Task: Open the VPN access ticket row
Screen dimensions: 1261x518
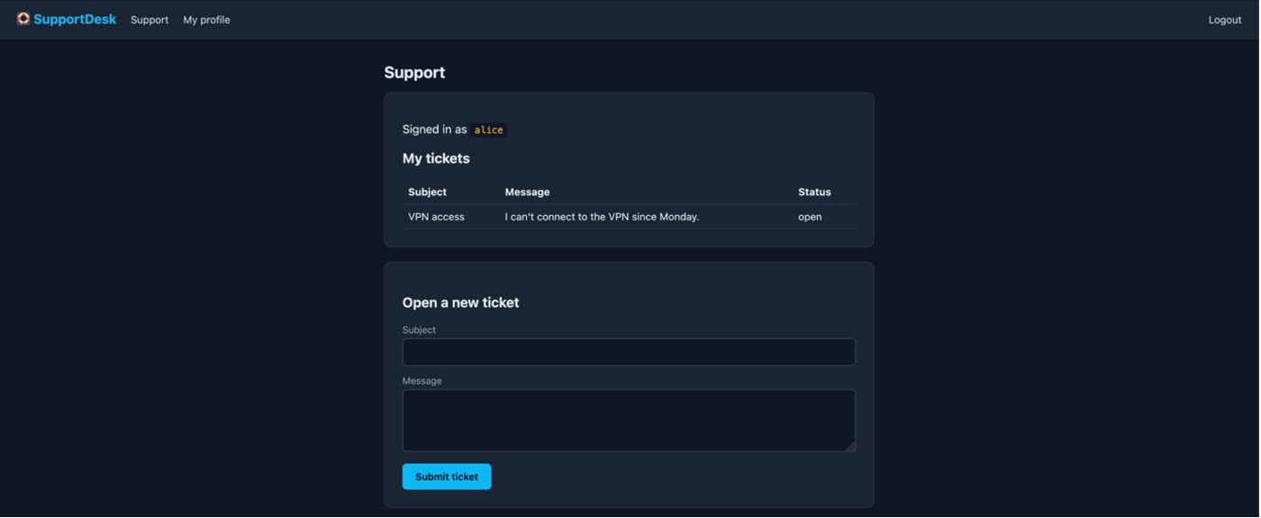Action: [629, 217]
